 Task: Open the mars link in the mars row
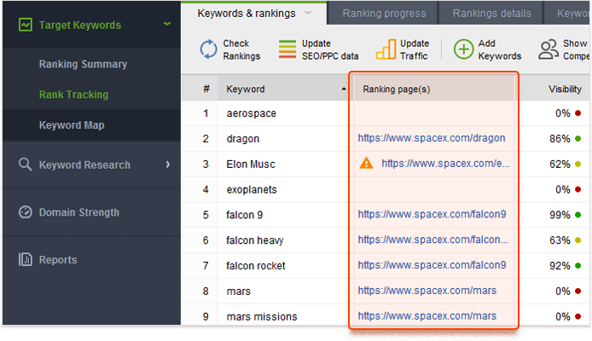pos(427,291)
